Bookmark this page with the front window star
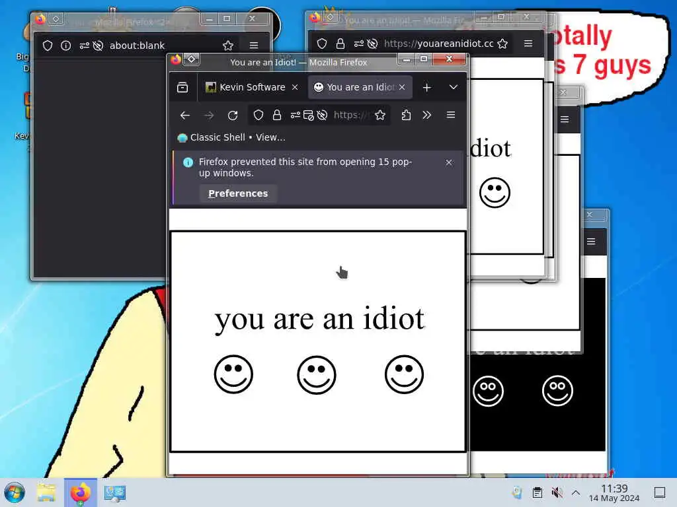 point(380,115)
